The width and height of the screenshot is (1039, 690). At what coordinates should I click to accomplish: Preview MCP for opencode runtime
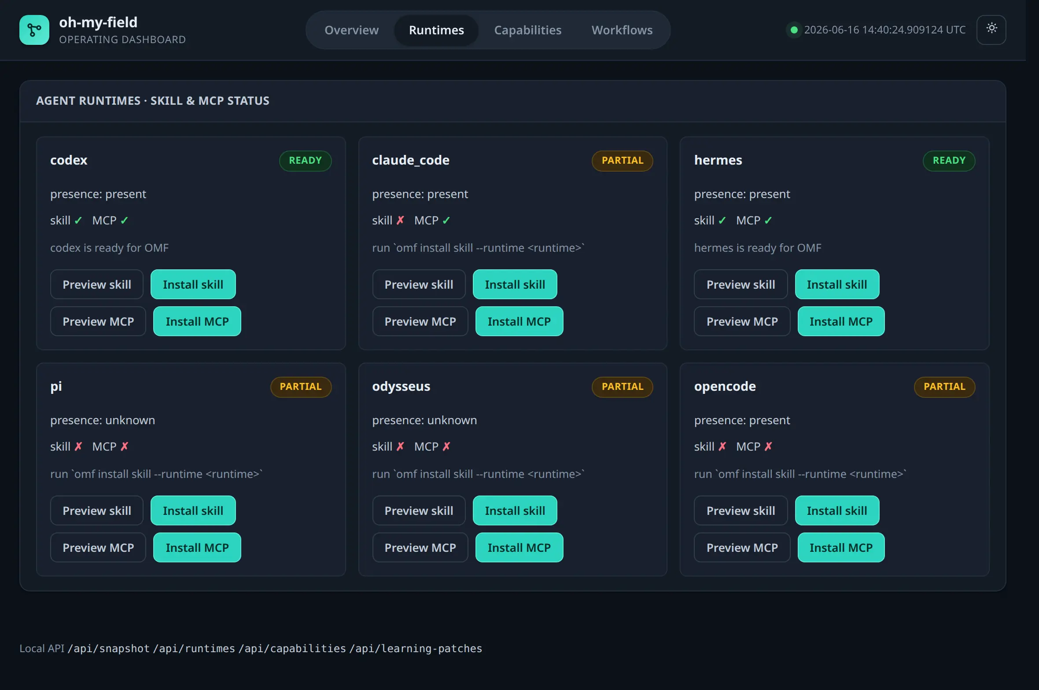(742, 547)
